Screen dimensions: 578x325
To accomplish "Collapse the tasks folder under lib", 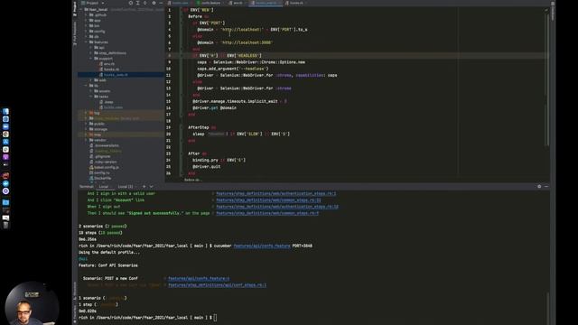I will [91, 97].
